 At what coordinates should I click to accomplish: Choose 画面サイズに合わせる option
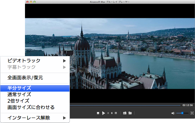35,107
